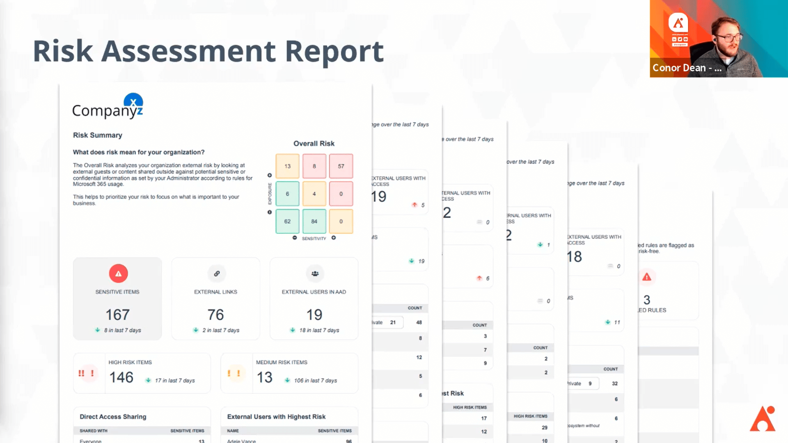The width and height of the screenshot is (788, 443).
Task: Click the orange logo in bottom-right corner
Action: click(763, 419)
